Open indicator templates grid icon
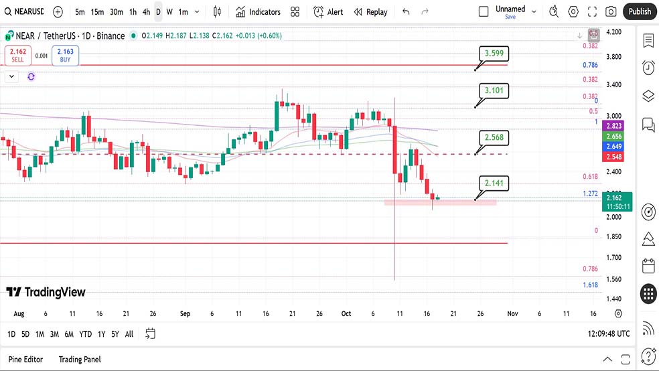Screen dimensions: 659x371 pos(295,11)
